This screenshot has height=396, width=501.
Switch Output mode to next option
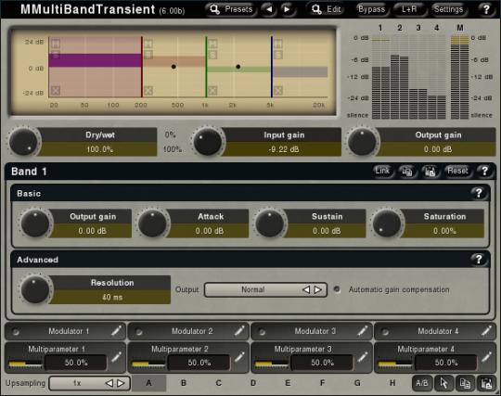pos(318,289)
